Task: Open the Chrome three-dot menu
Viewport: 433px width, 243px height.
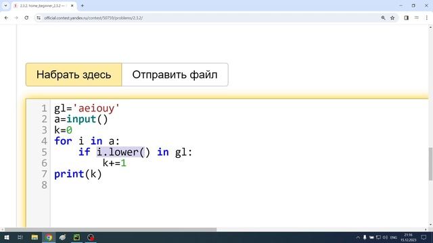Action: tap(427, 18)
